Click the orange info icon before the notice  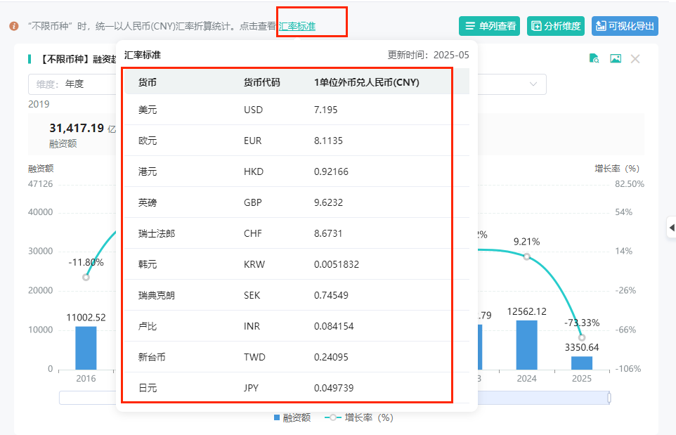[14, 26]
